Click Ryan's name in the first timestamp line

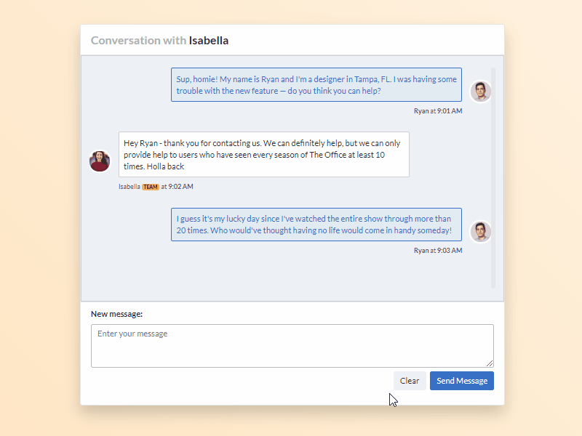(420, 110)
